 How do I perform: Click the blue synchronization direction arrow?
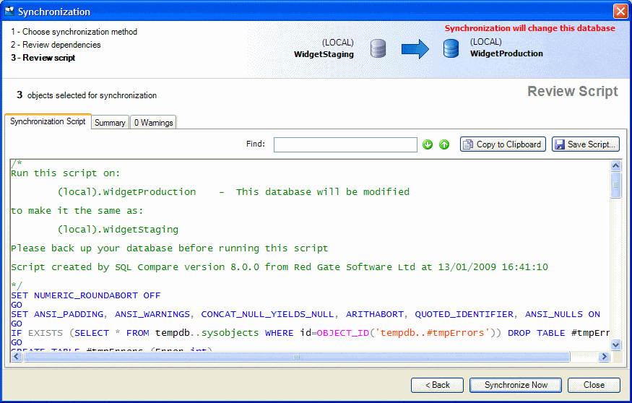click(x=415, y=49)
